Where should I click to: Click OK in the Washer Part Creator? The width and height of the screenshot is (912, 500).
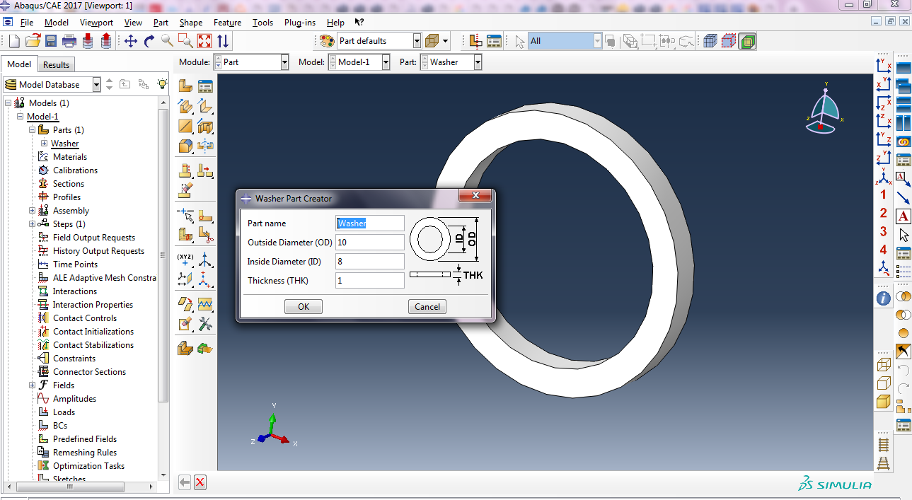coord(303,306)
